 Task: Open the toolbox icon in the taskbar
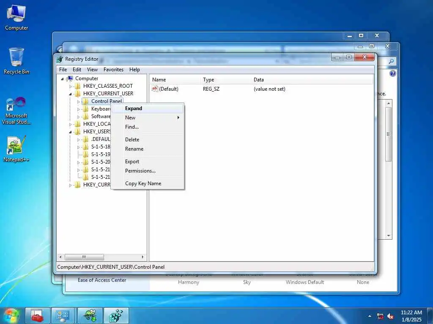point(38,316)
